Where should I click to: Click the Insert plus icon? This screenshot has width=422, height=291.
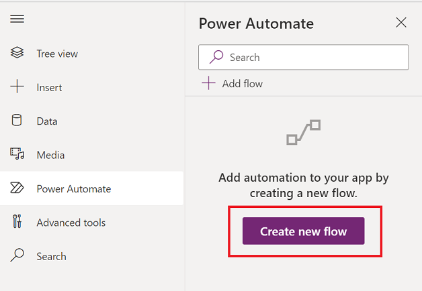tap(17, 86)
